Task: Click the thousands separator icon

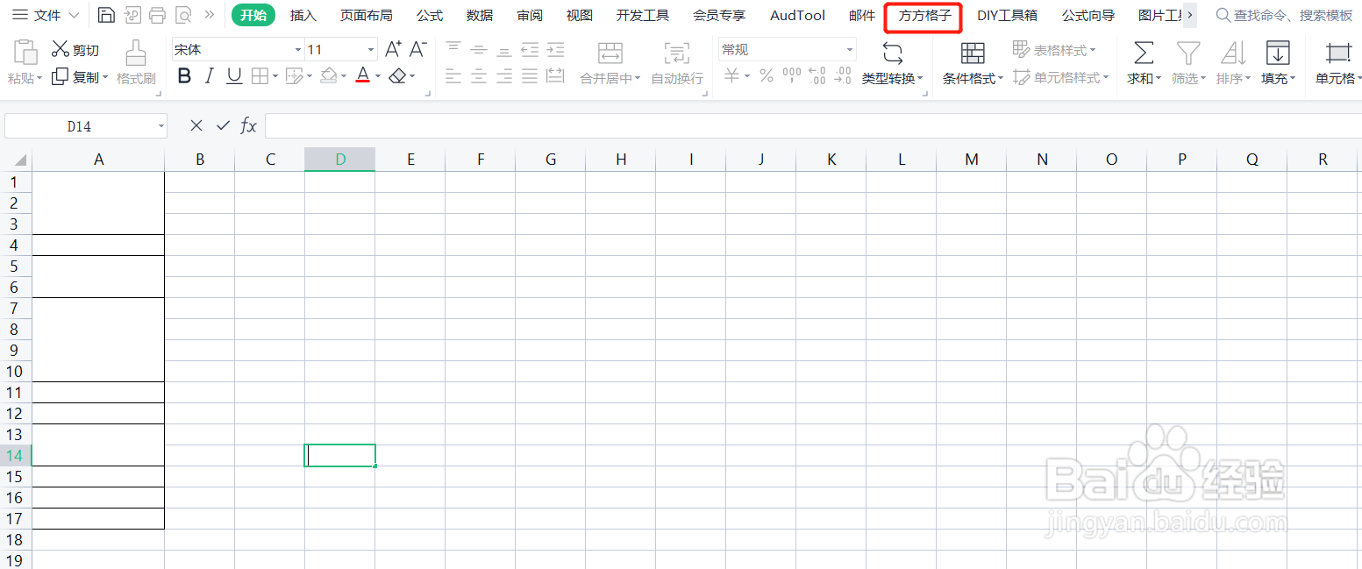Action: [792, 76]
